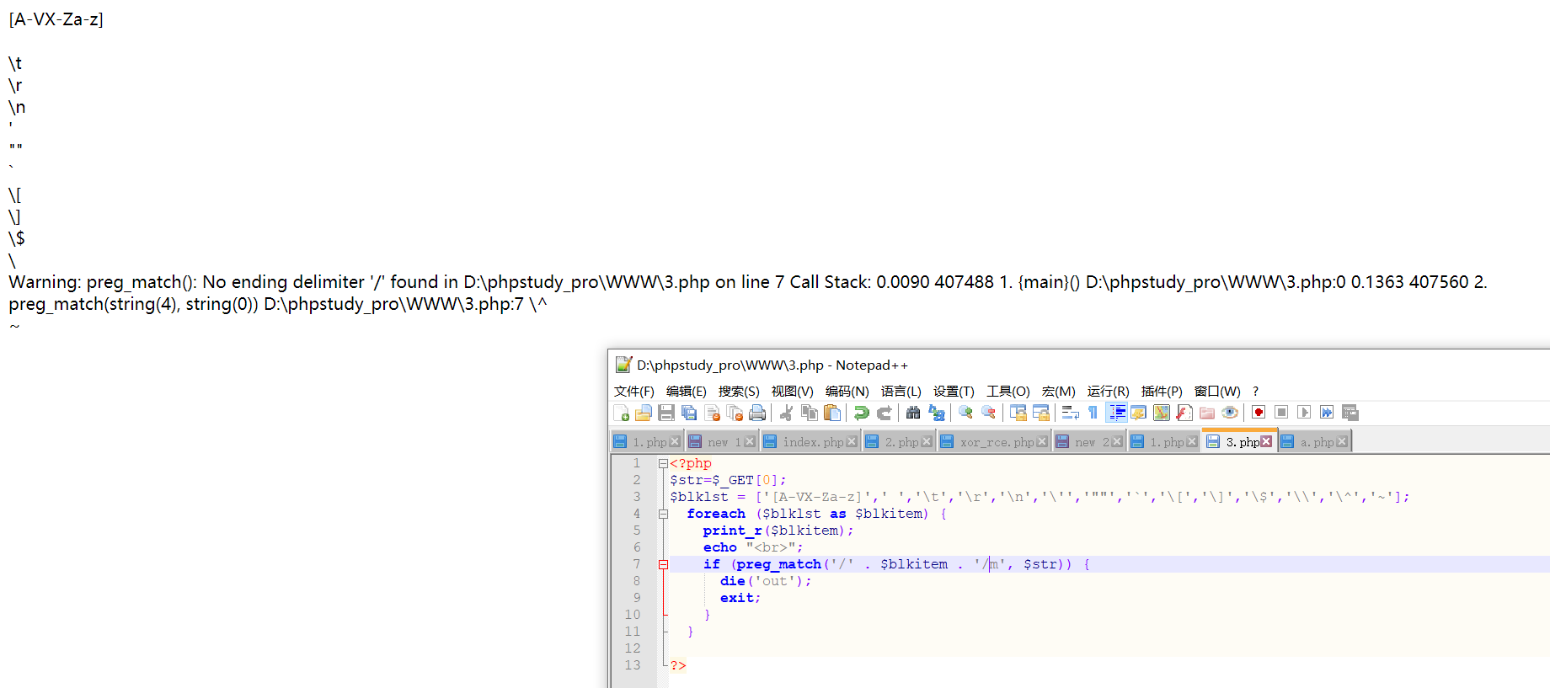The width and height of the screenshot is (1550, 688).
Task: Open the Folder as Workspace icon
Action: [x=1207, y=413]
